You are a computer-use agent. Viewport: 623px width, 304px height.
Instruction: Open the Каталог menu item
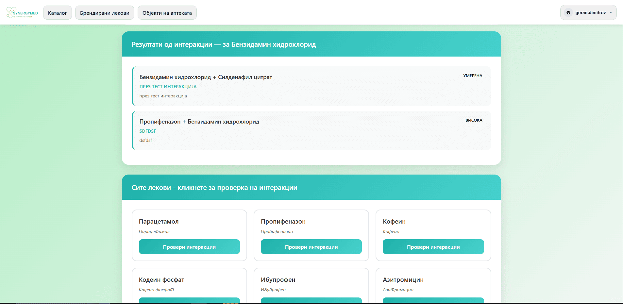[58, 13]
